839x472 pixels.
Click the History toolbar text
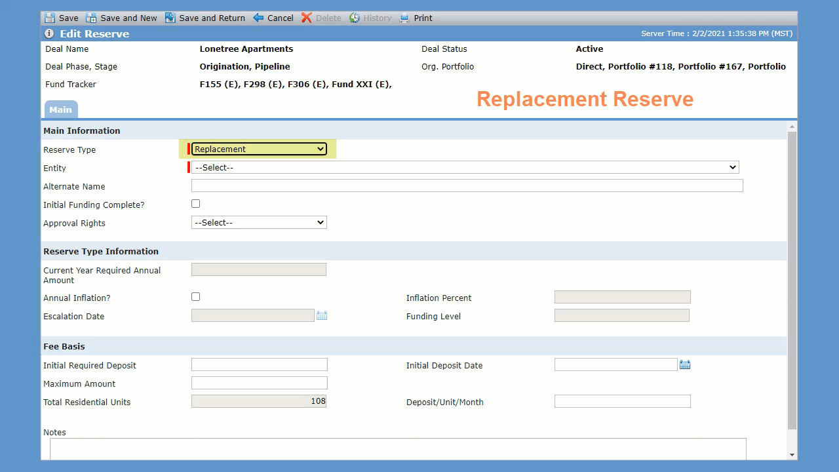(x=378, y=18)
